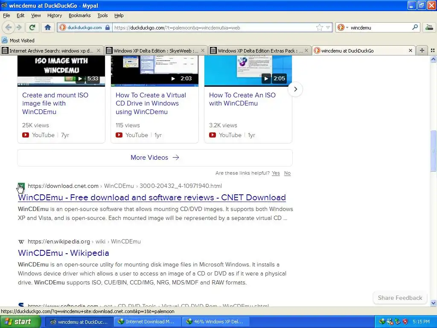Click the wincdemu search box

point(379,27)
